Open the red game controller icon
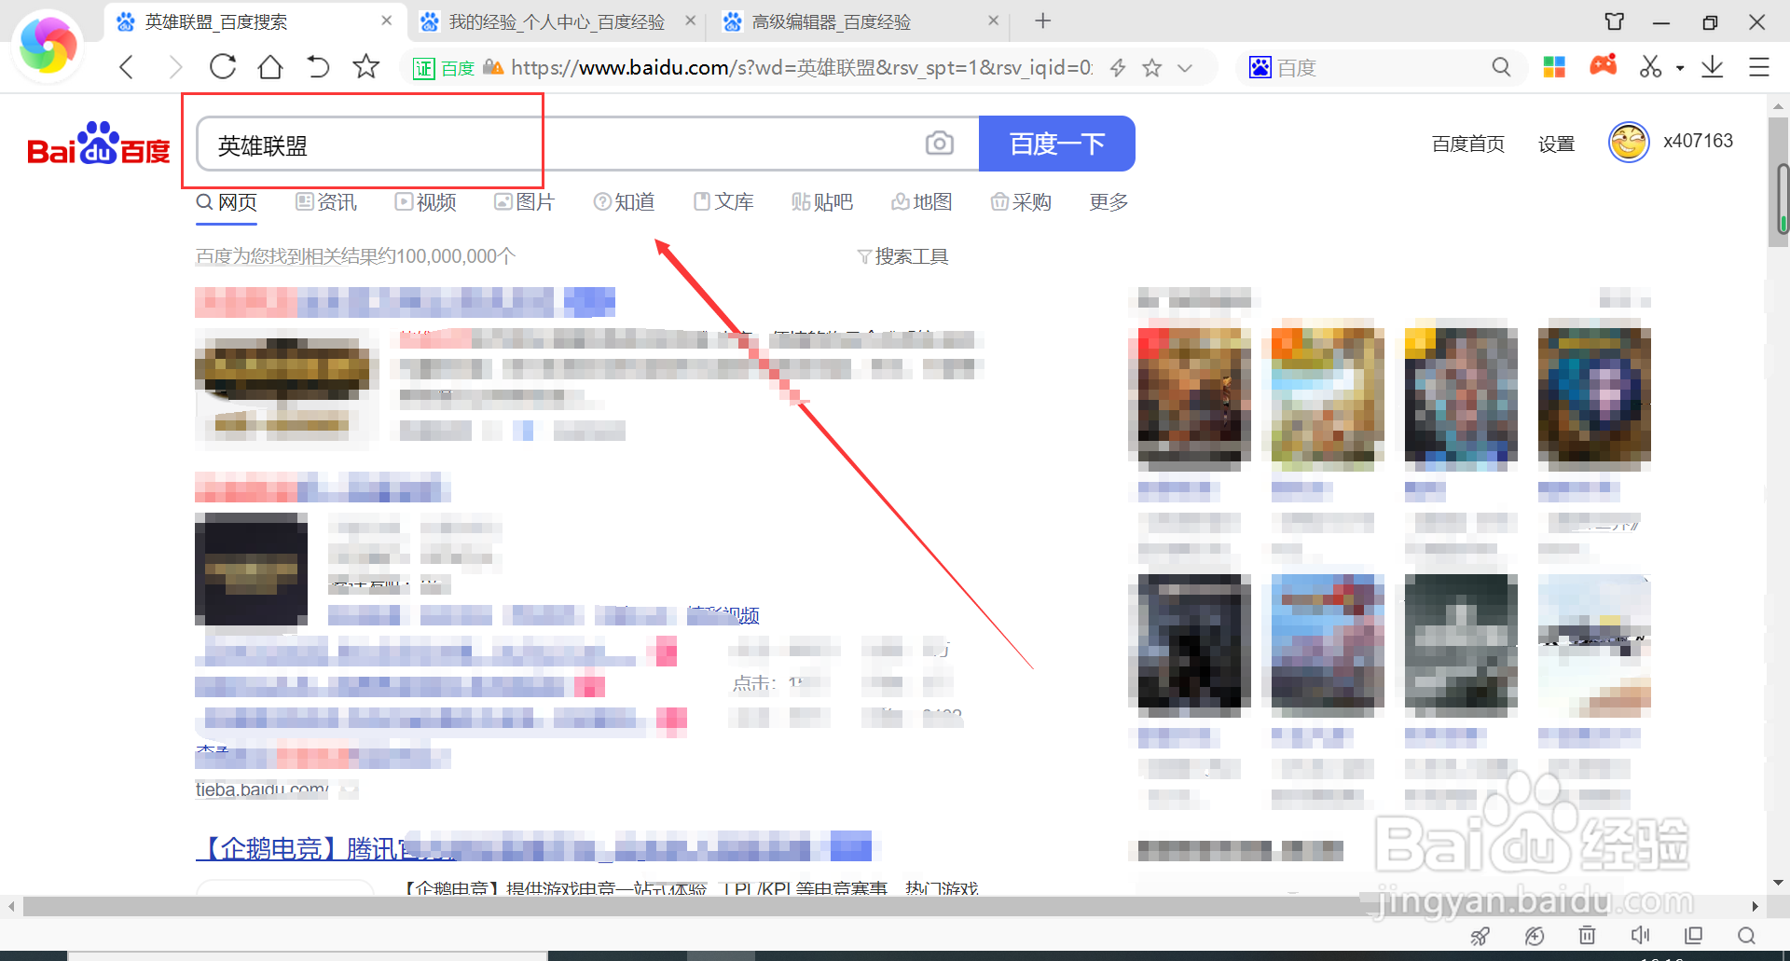The image size is (1790, 961). 1604,65
